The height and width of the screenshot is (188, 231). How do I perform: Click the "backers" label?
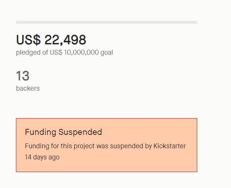pyautogui.click(x=28, y=88)
